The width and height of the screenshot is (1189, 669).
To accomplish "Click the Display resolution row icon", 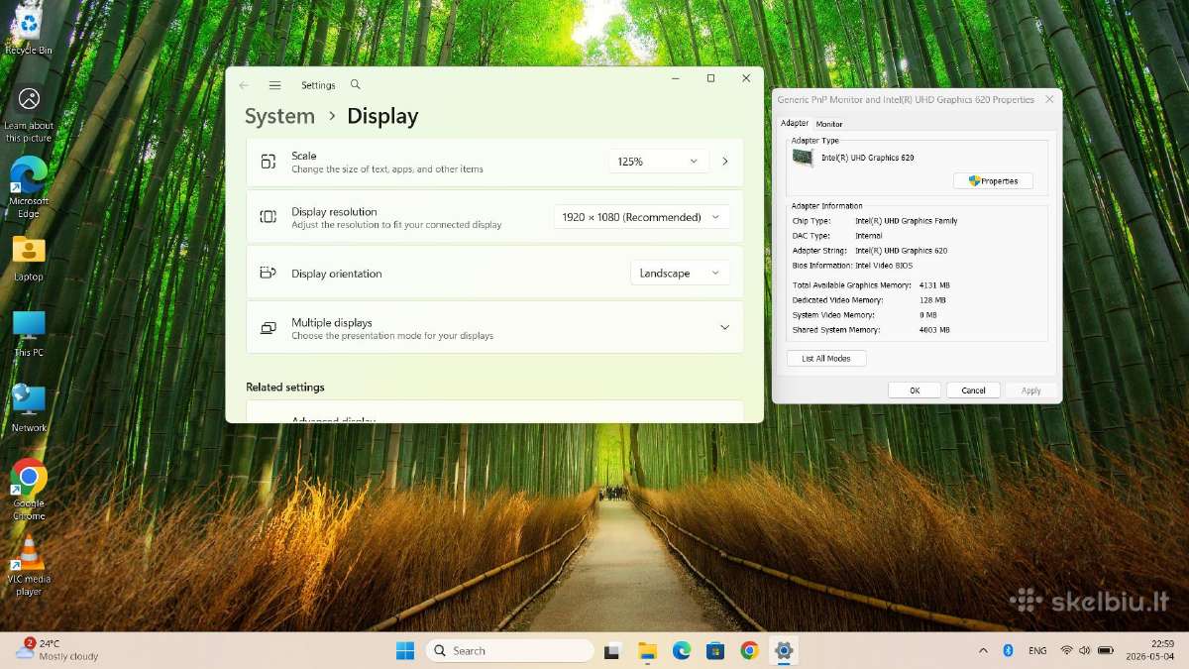I will tap(268, 217).
